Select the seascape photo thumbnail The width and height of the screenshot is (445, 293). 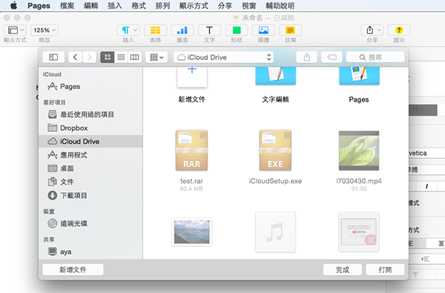point(192,232)
